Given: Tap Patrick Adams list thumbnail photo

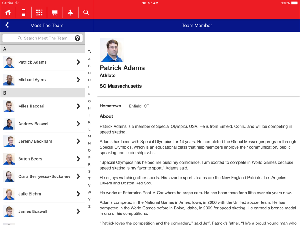Looking at the screenshot, I should [x=9, y=62].
